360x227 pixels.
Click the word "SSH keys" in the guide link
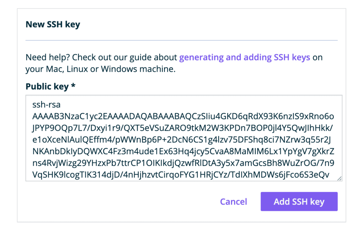292,57
